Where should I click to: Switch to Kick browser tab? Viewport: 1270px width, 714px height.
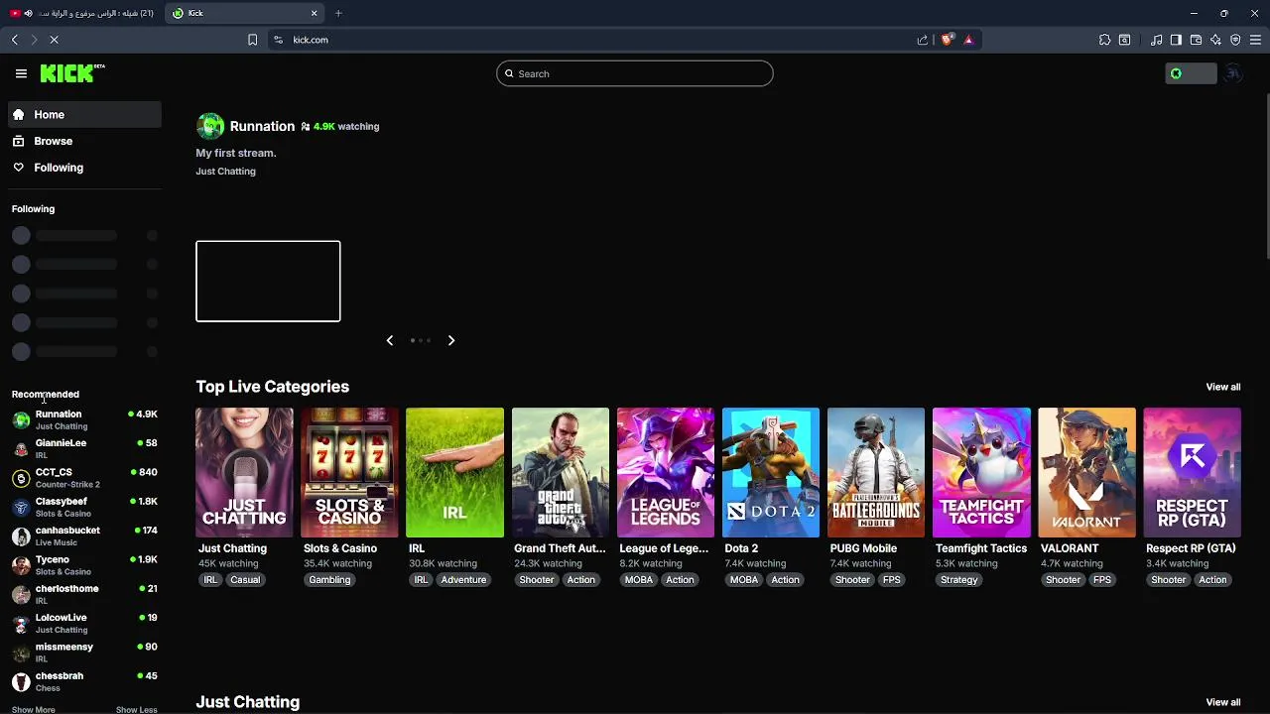pos(245,13)
